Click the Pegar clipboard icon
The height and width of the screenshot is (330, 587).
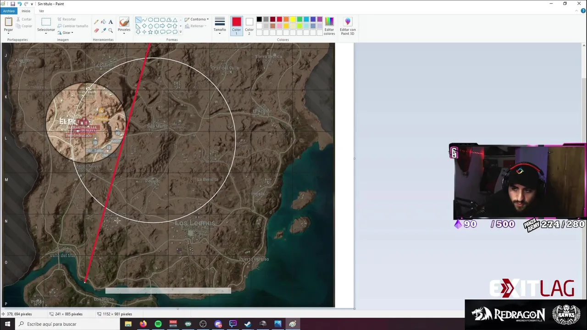click(x=8, y=22)
